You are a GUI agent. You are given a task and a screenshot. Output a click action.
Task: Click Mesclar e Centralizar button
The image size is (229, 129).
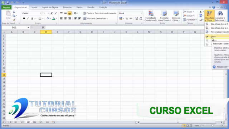94,18
